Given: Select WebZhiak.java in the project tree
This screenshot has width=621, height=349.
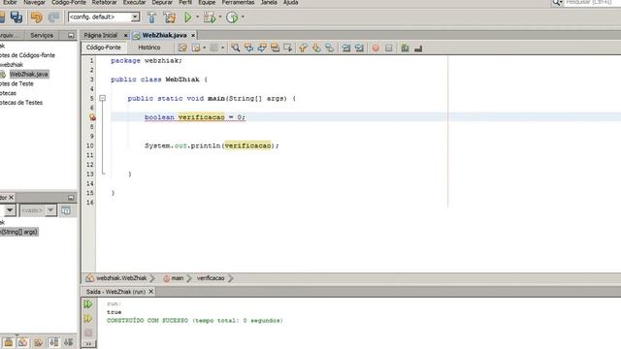Looking at the screenshot, I should coord(28,74).
